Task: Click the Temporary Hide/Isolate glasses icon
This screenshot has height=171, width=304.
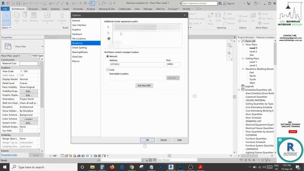Action: point(87,156)
